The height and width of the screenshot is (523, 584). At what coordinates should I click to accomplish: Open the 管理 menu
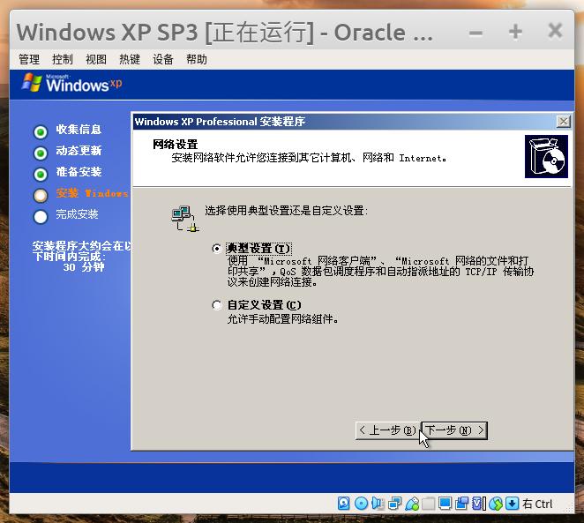click(x=29, y=59)
